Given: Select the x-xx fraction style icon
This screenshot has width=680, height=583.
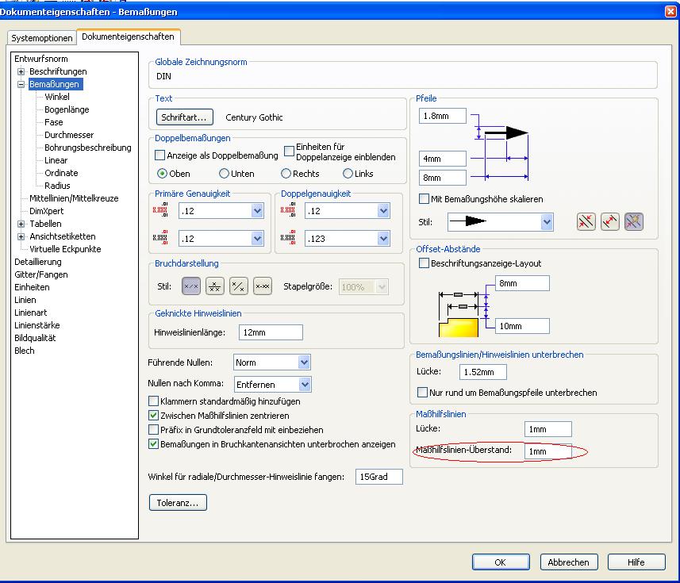Looking at the screenshot, I should tap(263, 286).
